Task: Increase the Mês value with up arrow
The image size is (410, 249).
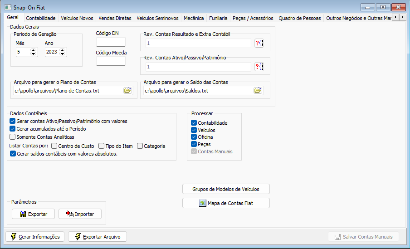Action: (x=33, y=50)
